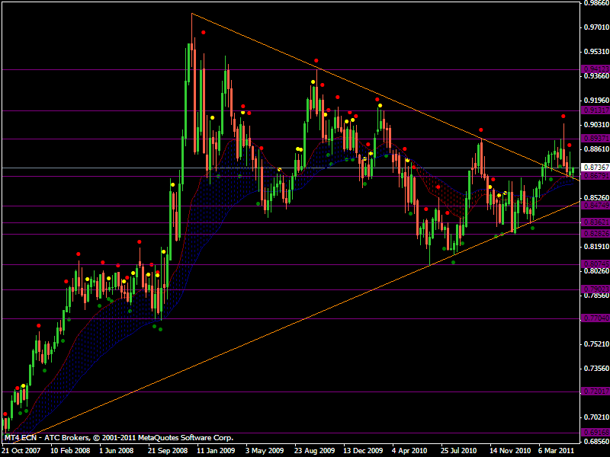Select the 0.84749 level price tag

click(x=596, y=206)
